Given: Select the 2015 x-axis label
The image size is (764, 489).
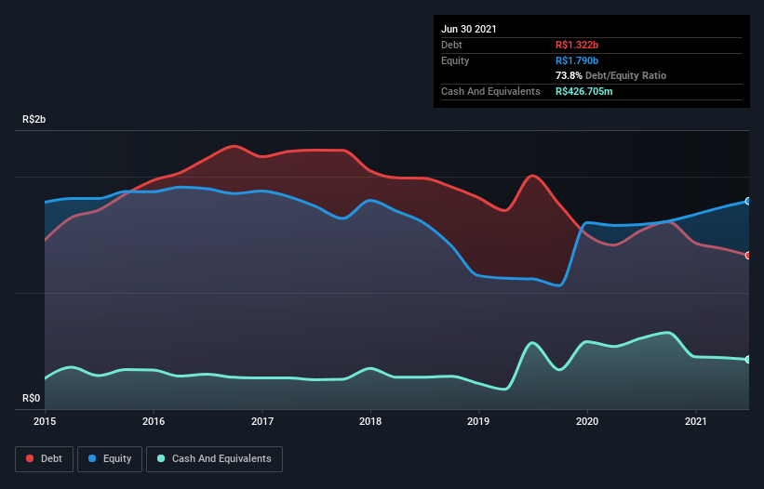Looking at the screenshot, I should [45, 421].
